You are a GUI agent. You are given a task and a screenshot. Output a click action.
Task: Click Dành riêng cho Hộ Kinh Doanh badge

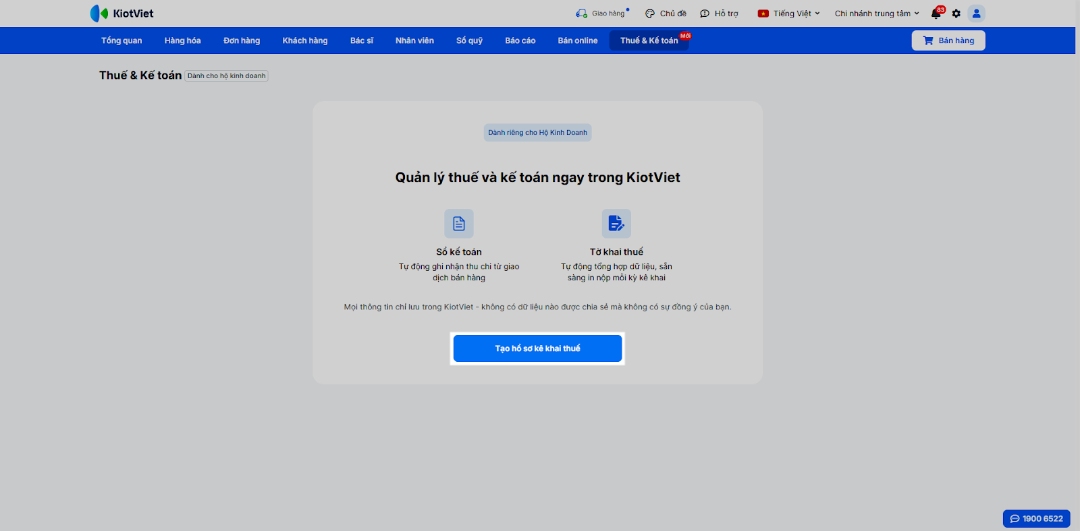(538, 133)
